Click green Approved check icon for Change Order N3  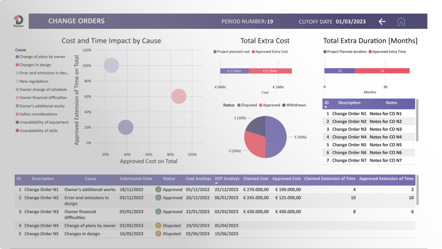(158, 211)
